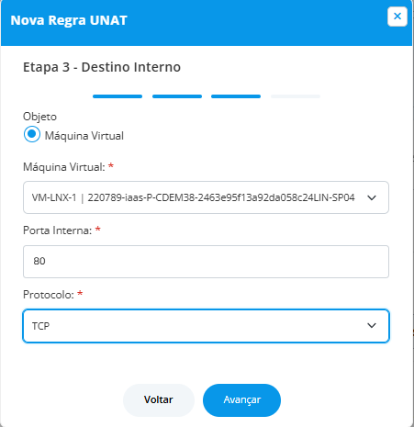The height and width of the screenshot is (427, 414).
Task: Close the Nova Regra UNAT dialog
Action: click(397, 17)
